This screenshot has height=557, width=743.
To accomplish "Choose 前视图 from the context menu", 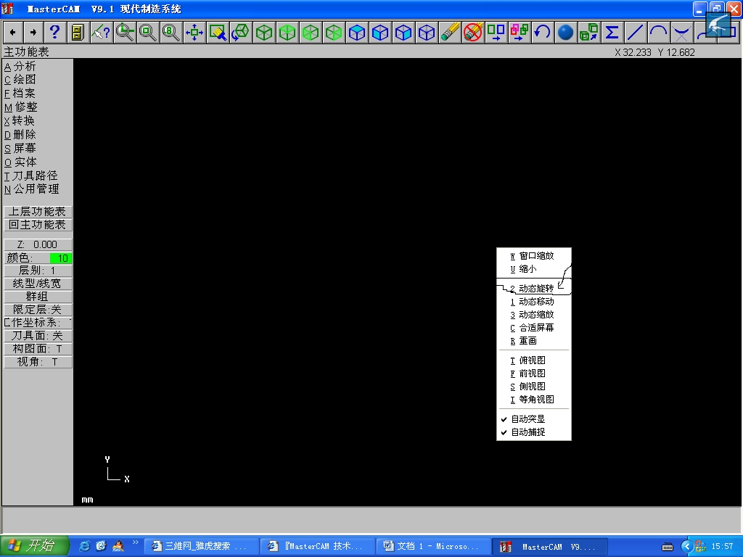I will 533,374.
